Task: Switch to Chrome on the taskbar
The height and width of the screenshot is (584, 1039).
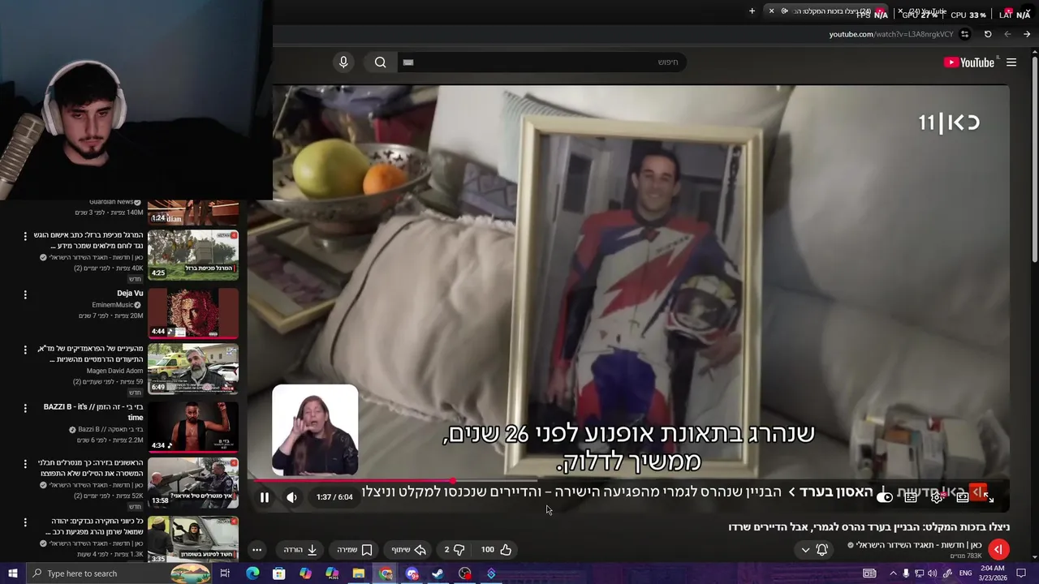Action: tap(386, 573)
